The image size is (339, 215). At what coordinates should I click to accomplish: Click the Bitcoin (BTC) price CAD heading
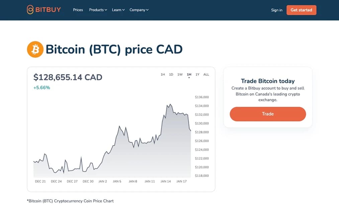(x=114, y=49)
